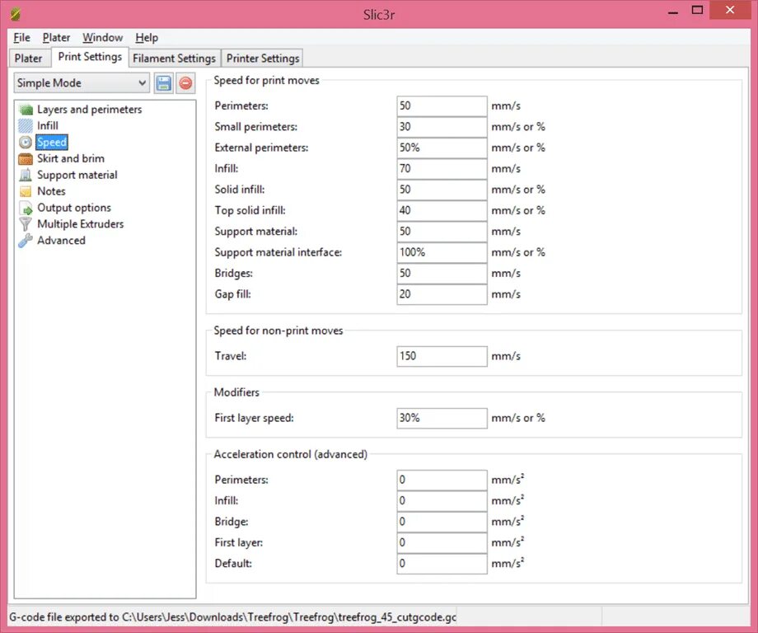Viewport: 758px width, 633px height.
Task: Click the Small perimeters speed field
Action: pos(442,127)
